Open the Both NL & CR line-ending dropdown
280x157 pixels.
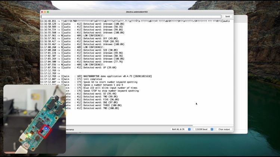tap(181, 129)
